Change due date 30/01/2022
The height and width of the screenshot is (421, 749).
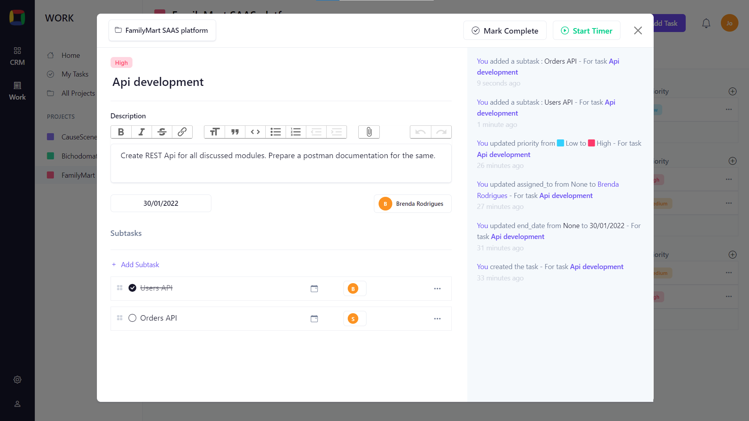(x=161, y=203)
